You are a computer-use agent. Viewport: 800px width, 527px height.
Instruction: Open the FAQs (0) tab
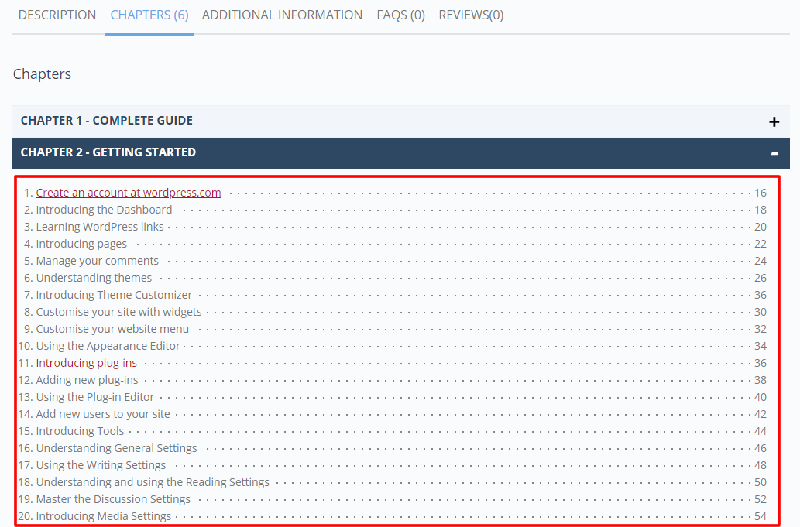pos(400,15)
